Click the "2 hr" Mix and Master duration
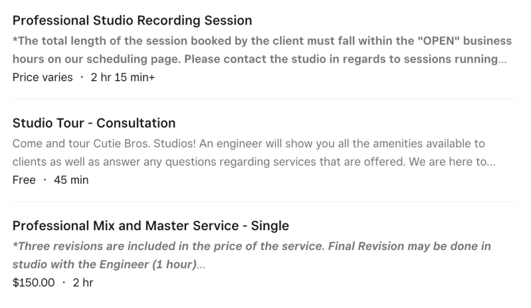 (83, 282)
